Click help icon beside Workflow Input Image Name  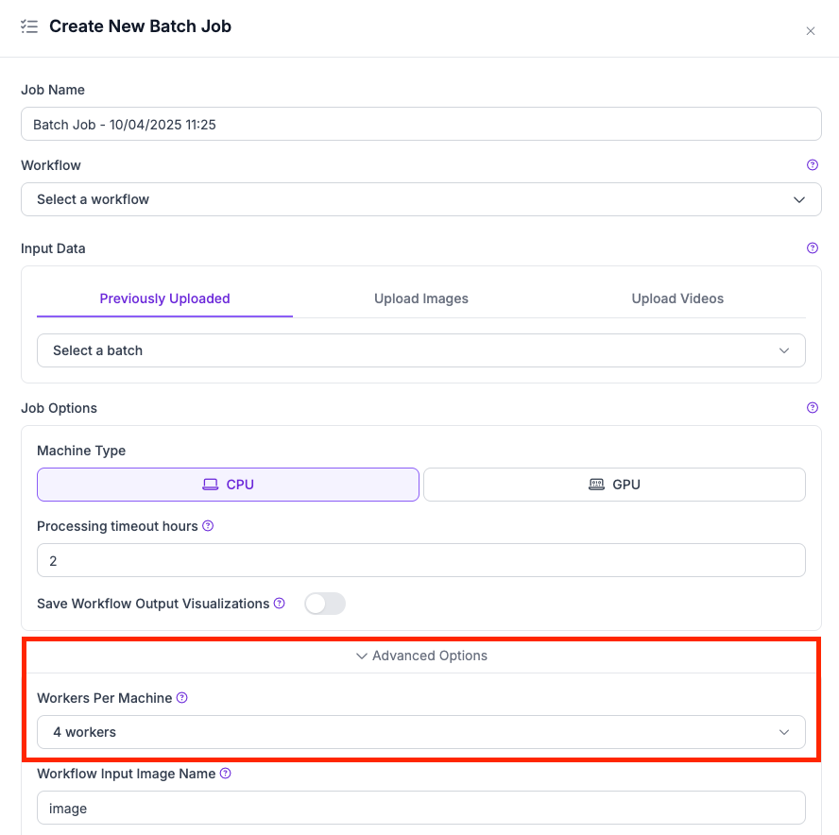coord(226,774)
